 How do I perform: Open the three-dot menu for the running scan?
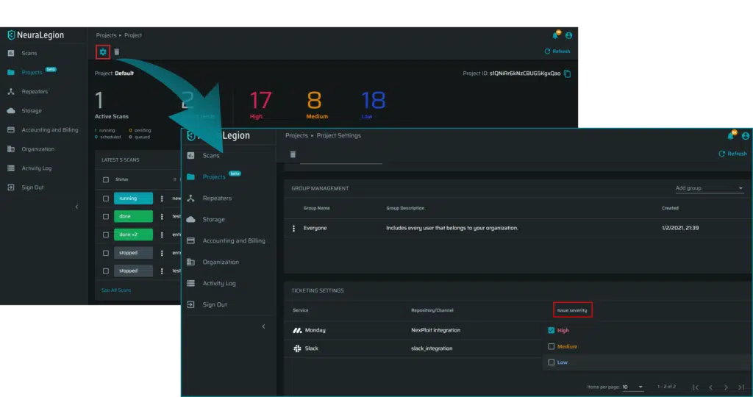(162, 198)
